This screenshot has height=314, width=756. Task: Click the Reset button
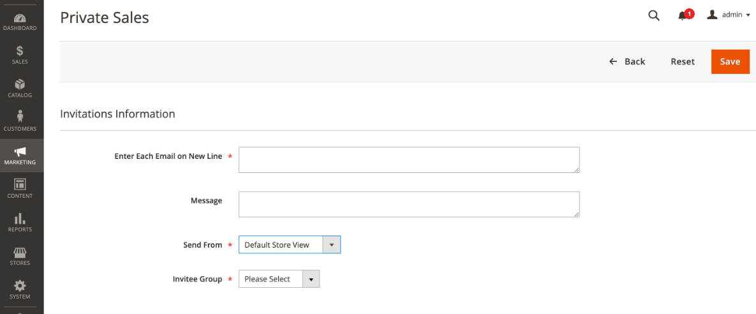tap(683, 62)
